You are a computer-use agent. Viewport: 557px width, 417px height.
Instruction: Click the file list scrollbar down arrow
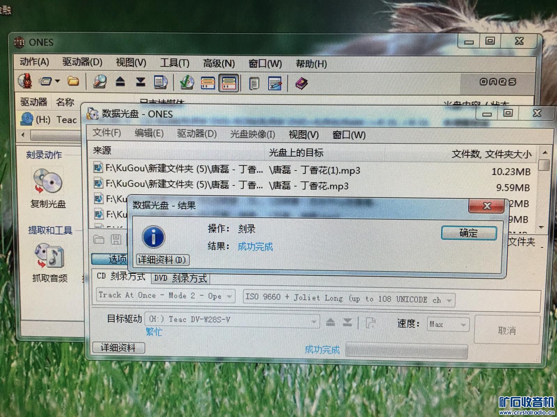(541, 227)
